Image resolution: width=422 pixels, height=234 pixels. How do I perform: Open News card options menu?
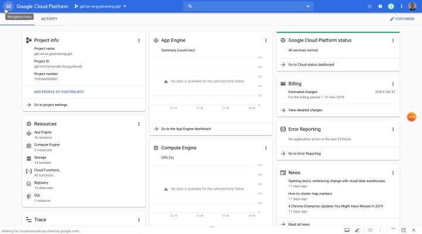pyautogui.click(x=393, y=173)
